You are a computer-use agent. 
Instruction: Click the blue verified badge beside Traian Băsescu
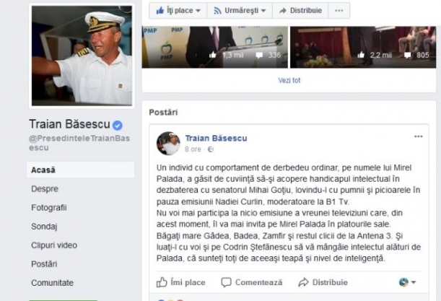click(x=118, y=125)
